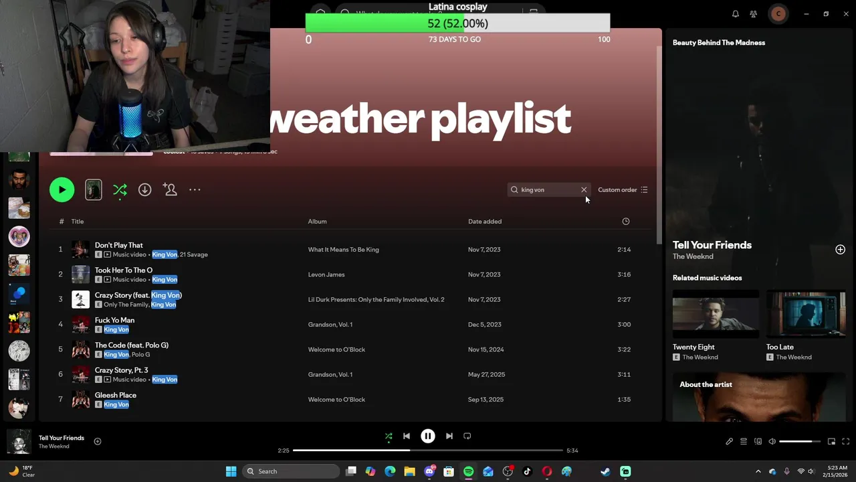Add playing song to Liked via plus circle
Image resolution: width=856 pixels, height=482 pixels.
click(x=98, y=442)
